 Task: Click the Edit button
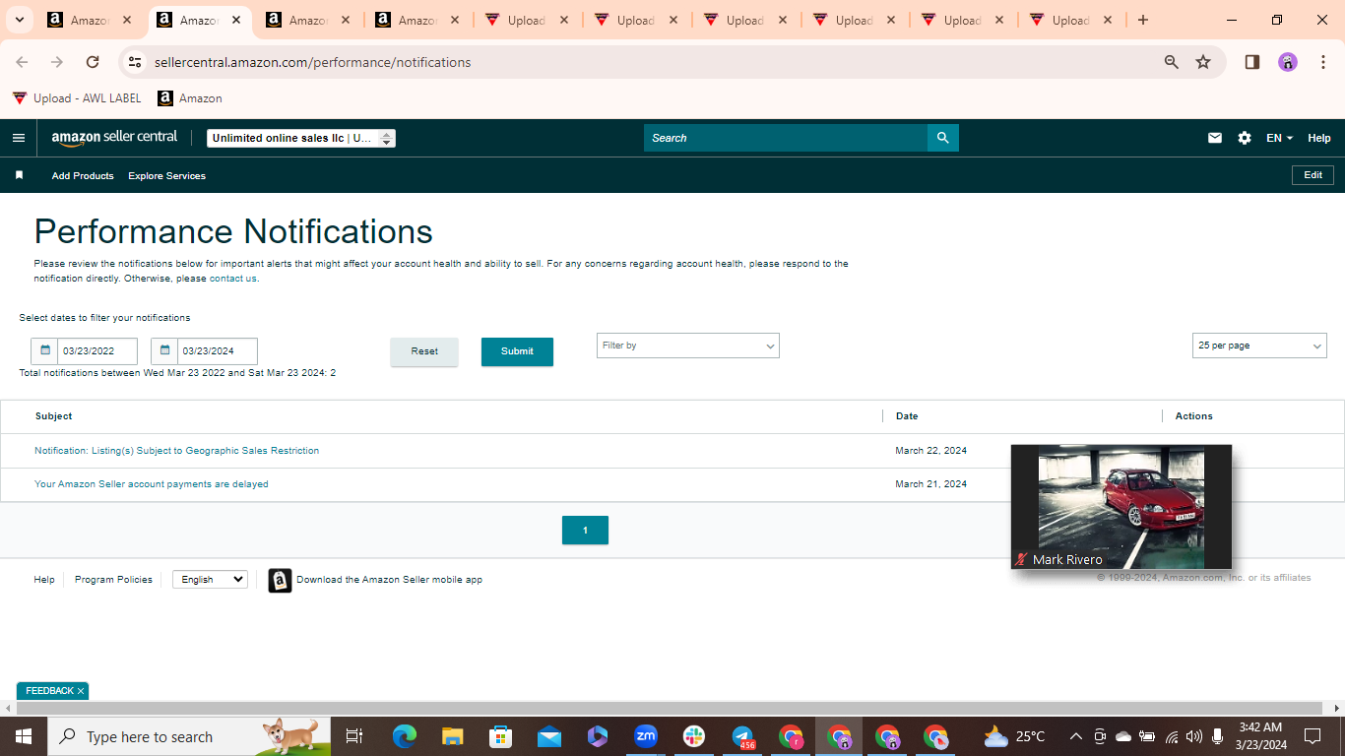click(x=1313, y=175)
